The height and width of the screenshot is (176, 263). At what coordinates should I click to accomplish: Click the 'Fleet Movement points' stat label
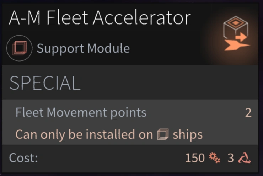[x=81, y=113]
